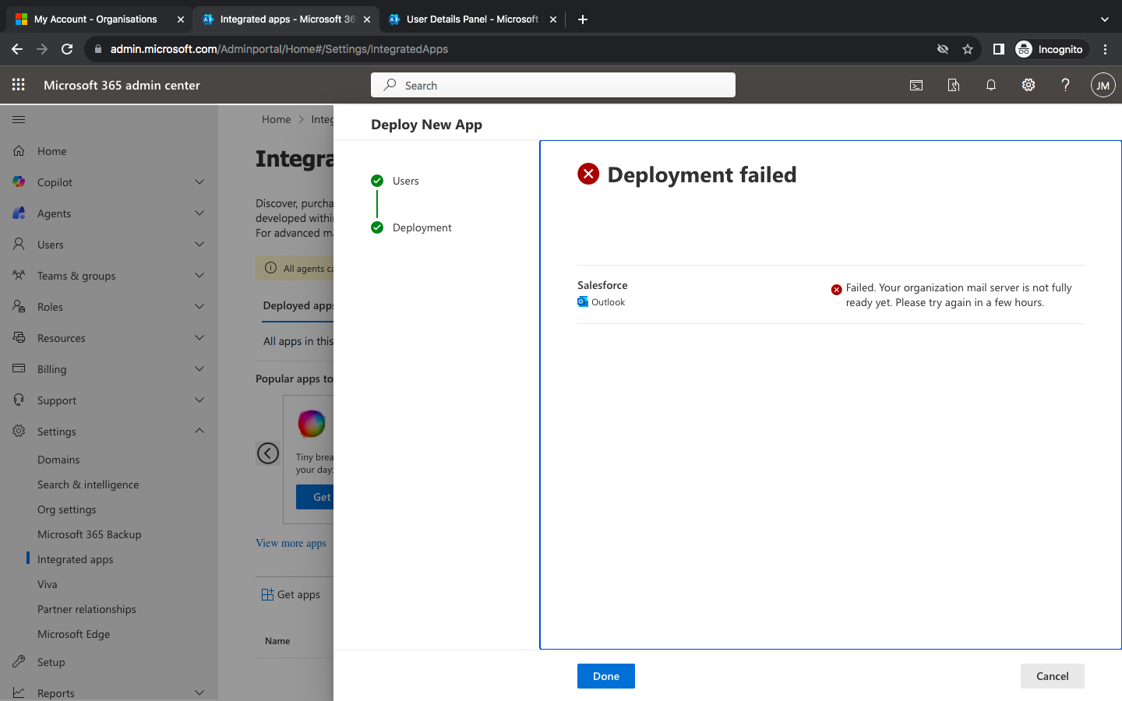
Task: Expand the Users nav chevron
Action: 199,244
